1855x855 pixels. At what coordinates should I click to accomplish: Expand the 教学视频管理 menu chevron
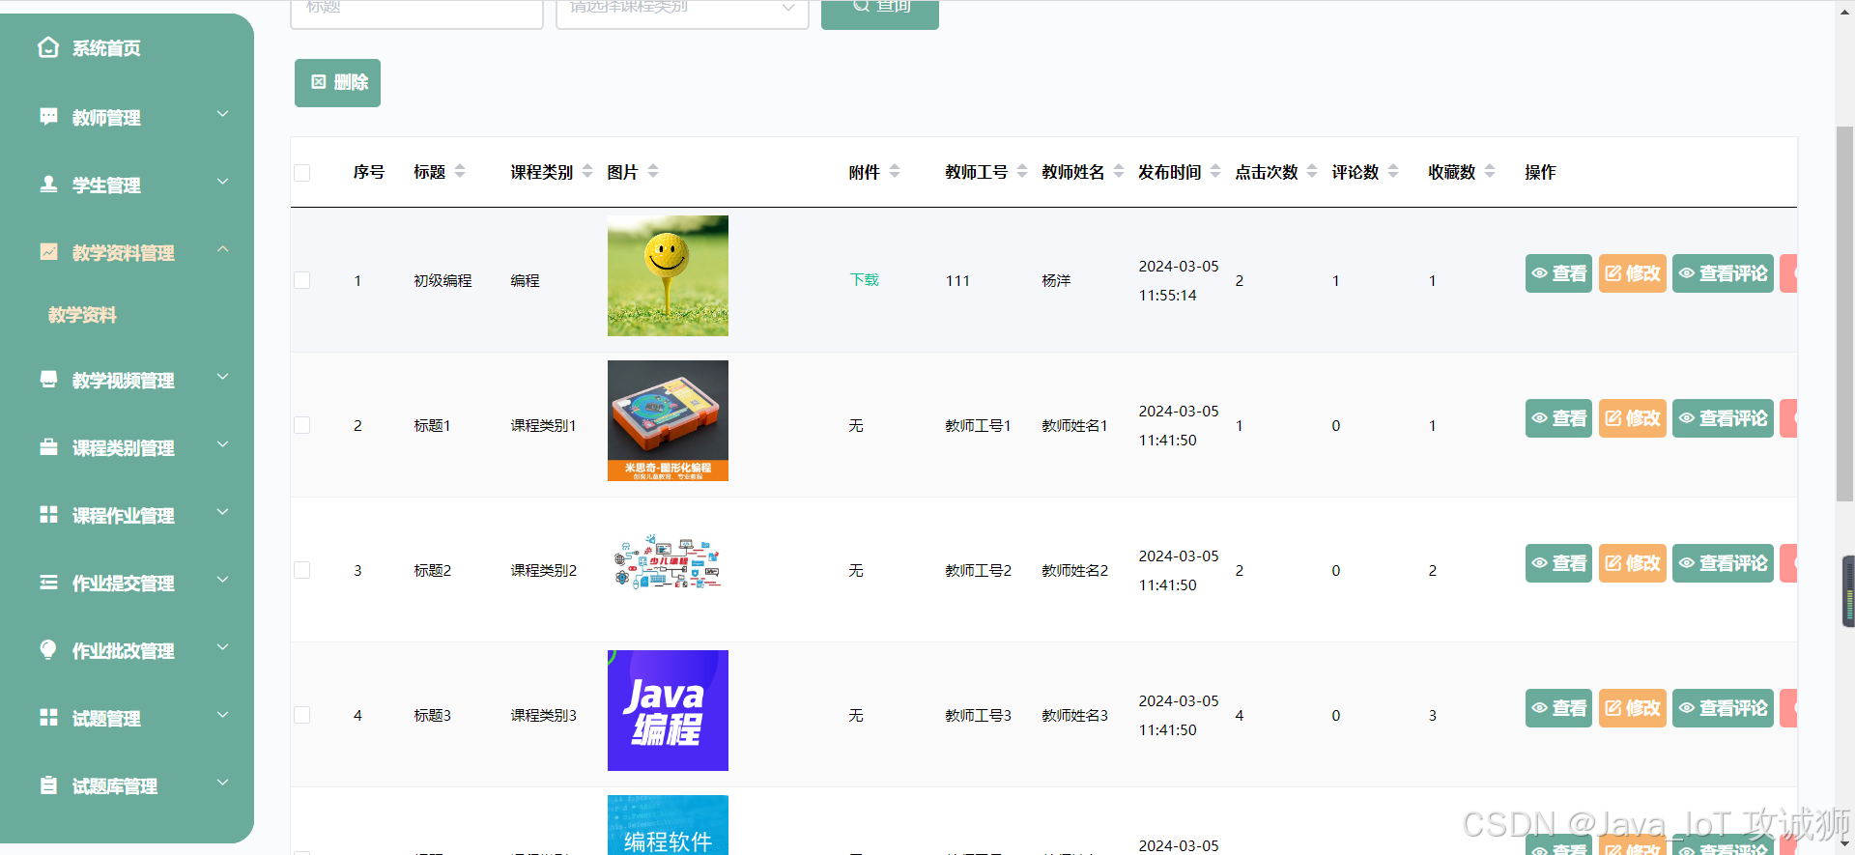(223, 377)
